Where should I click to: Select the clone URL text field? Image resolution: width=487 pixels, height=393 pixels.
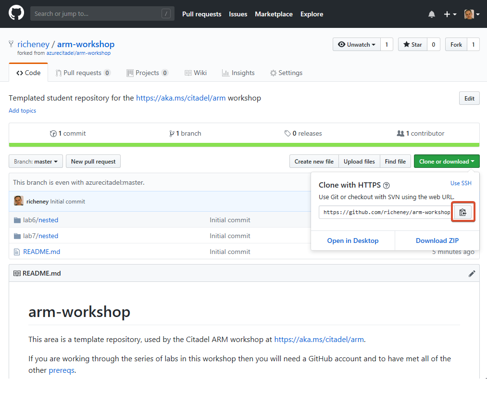click(x=385, y=212)
